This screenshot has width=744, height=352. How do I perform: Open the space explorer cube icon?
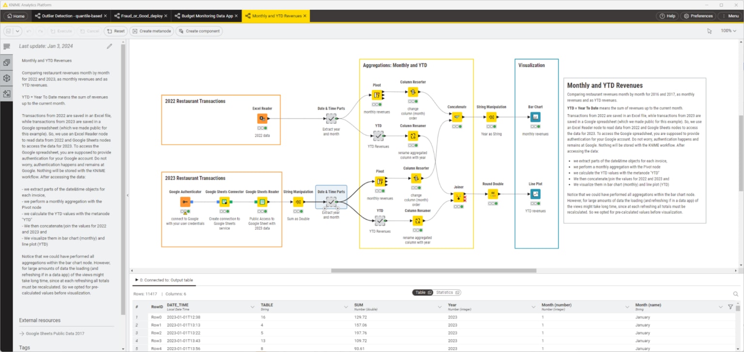tap(7, 78)
